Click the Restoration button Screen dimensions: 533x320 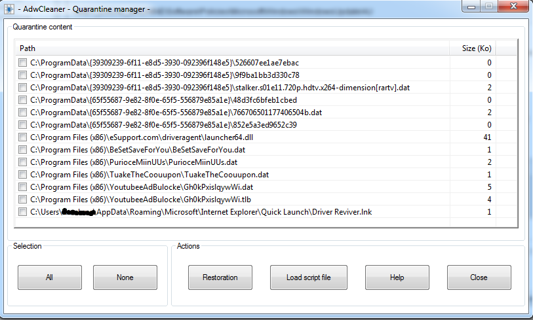tap(220, 277)
